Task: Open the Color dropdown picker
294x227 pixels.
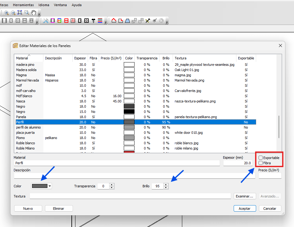Action: pos(50,186)
